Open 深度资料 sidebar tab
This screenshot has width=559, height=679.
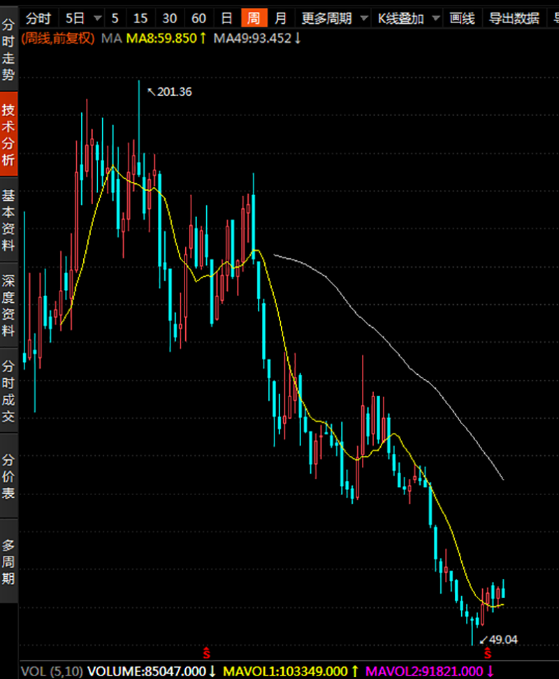[8, 306]
